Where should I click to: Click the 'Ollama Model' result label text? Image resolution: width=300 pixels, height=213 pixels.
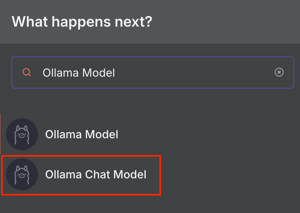82,134
